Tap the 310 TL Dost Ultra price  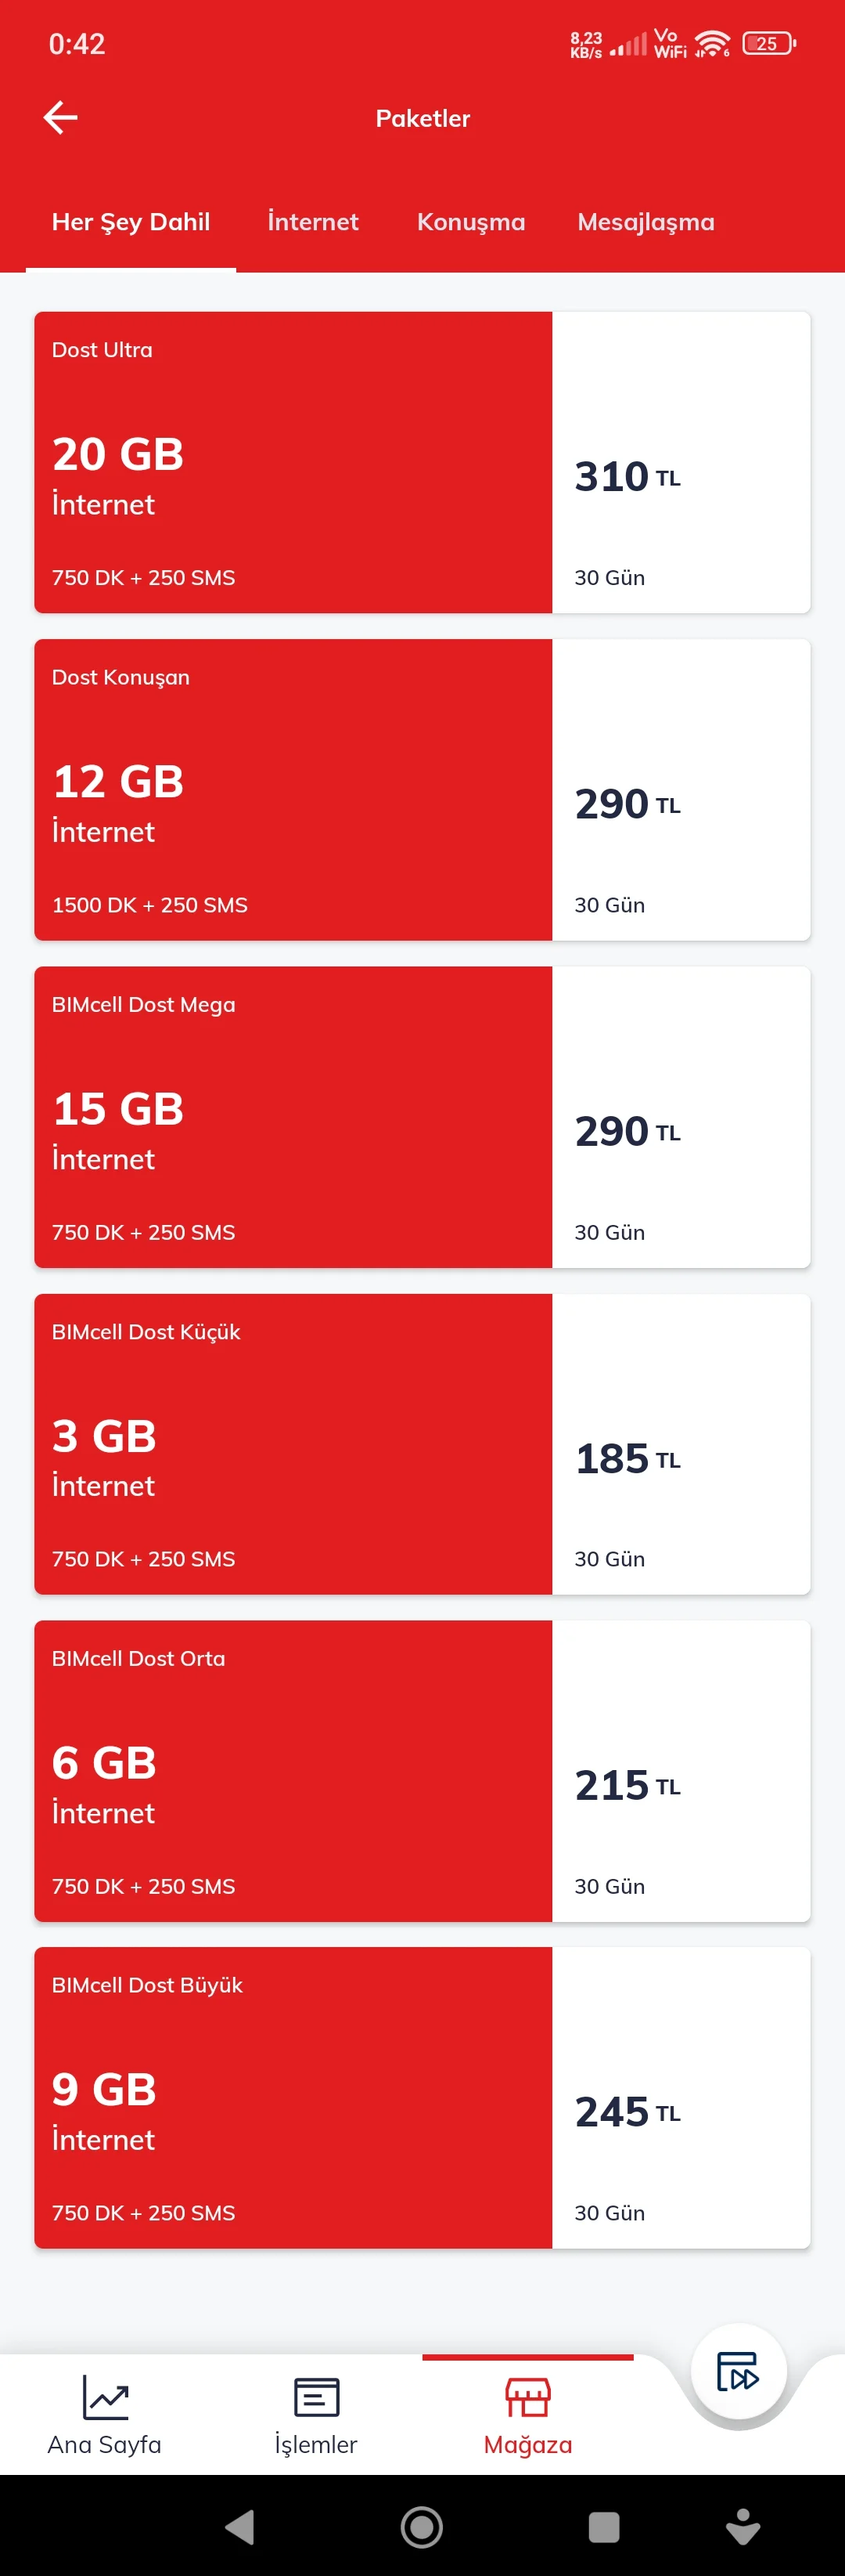627,477
